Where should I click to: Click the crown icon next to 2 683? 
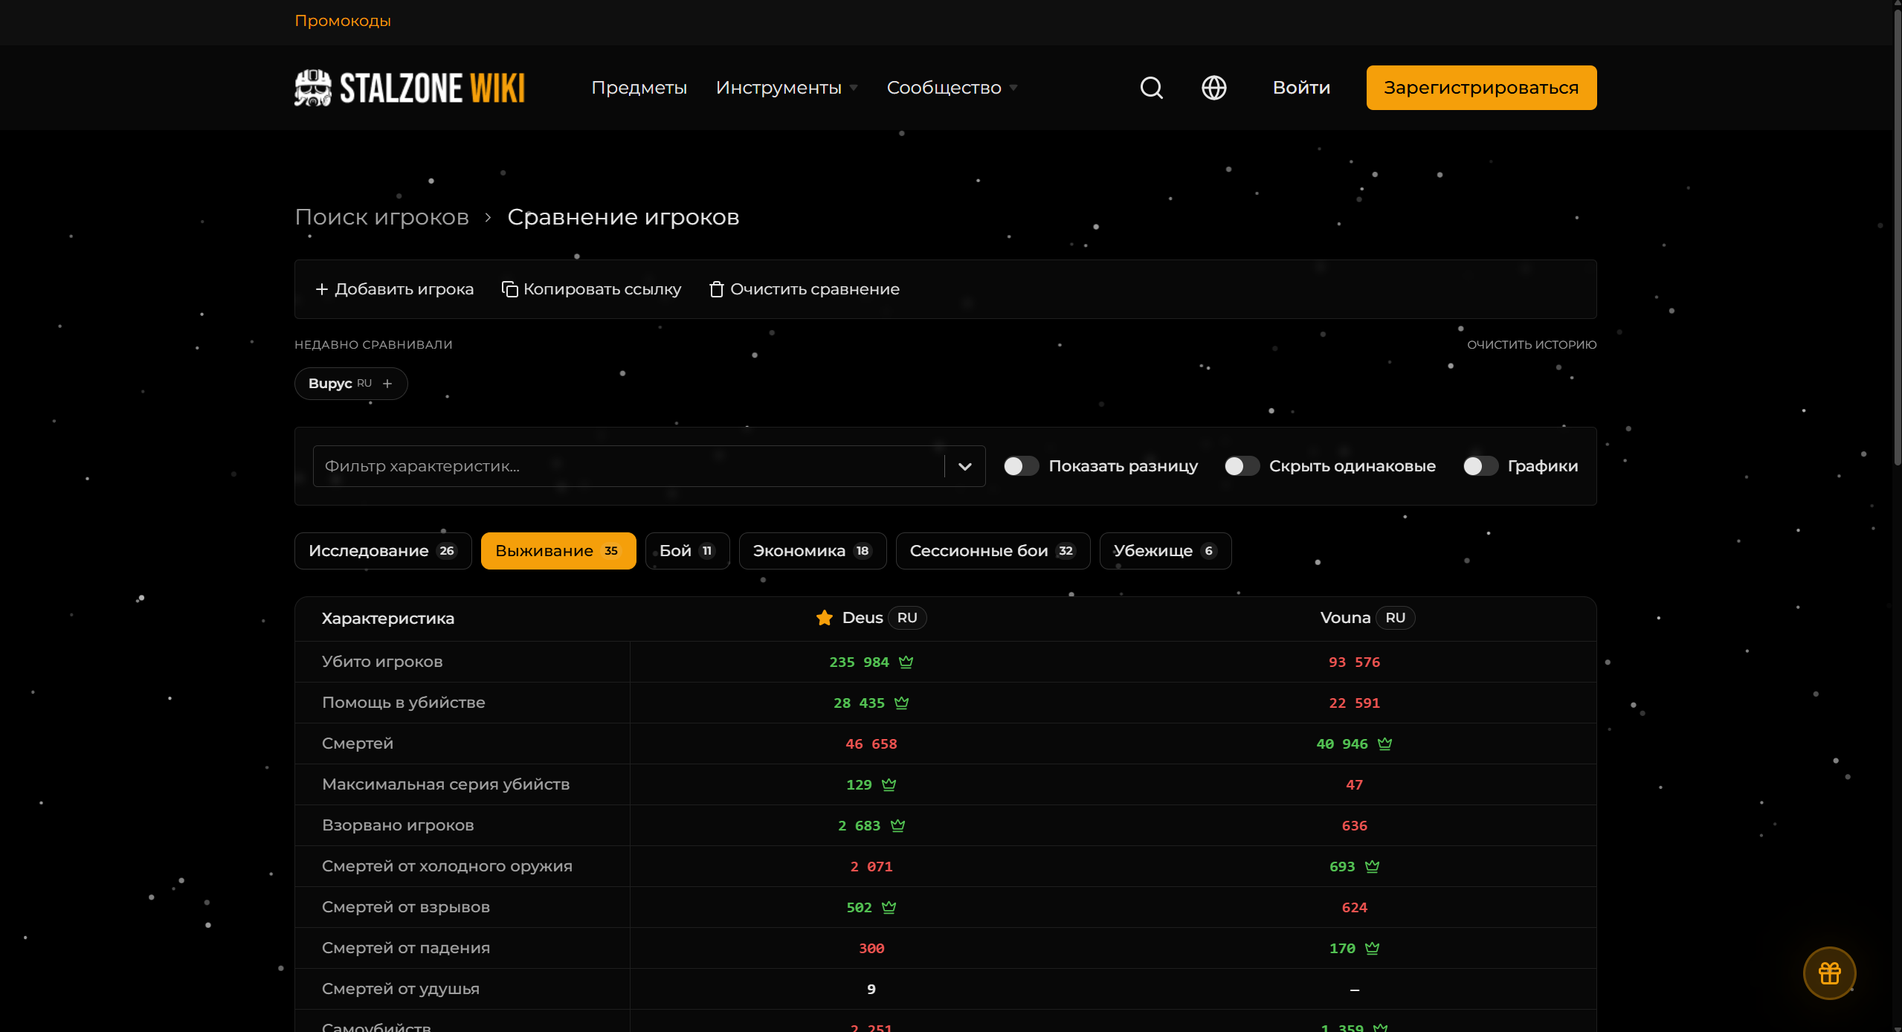click(x=897, y=825)
